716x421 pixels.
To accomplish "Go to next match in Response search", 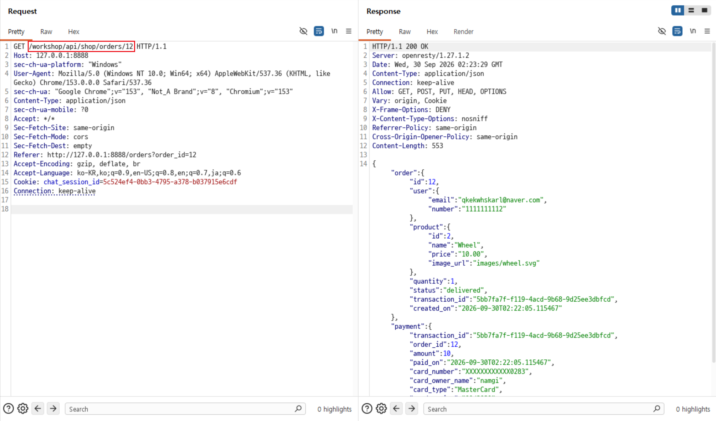I will point(412,409).
